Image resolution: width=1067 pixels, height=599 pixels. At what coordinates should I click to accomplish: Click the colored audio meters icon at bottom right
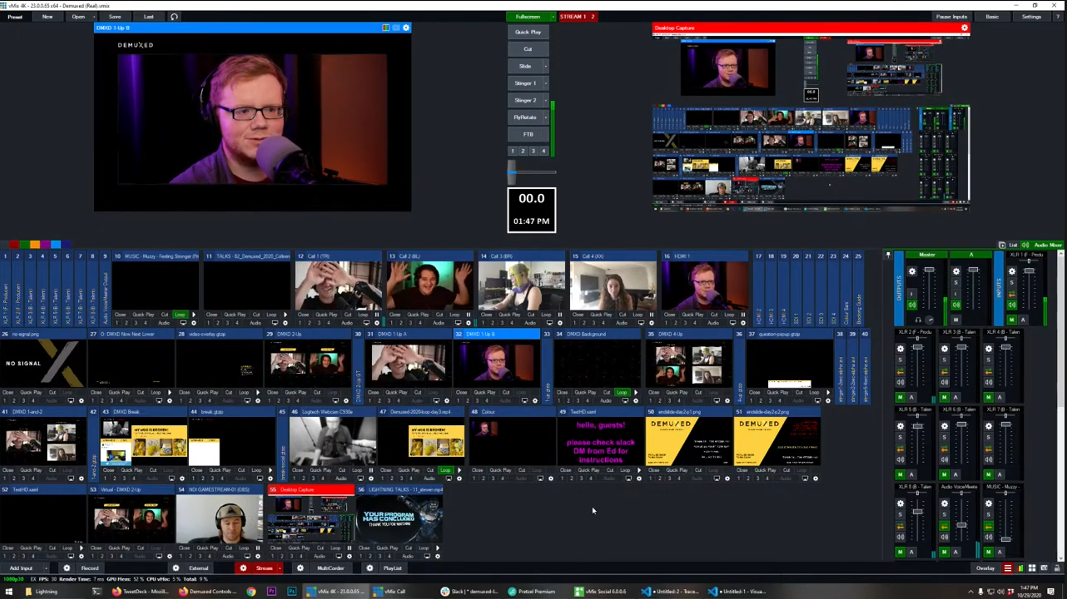[x=1020, y=568]
